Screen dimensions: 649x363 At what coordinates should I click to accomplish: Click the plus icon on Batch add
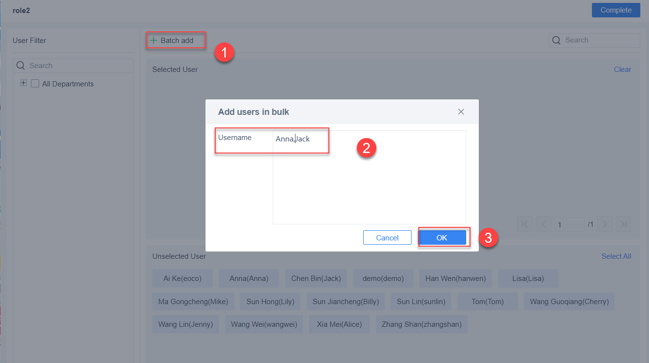pyautogui.click(x=153, y=40)
